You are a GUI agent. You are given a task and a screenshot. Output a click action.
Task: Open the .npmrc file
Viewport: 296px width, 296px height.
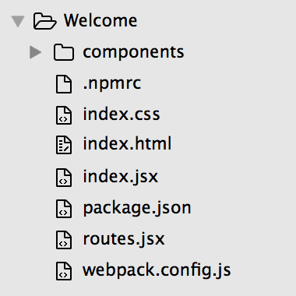(112, 84)
